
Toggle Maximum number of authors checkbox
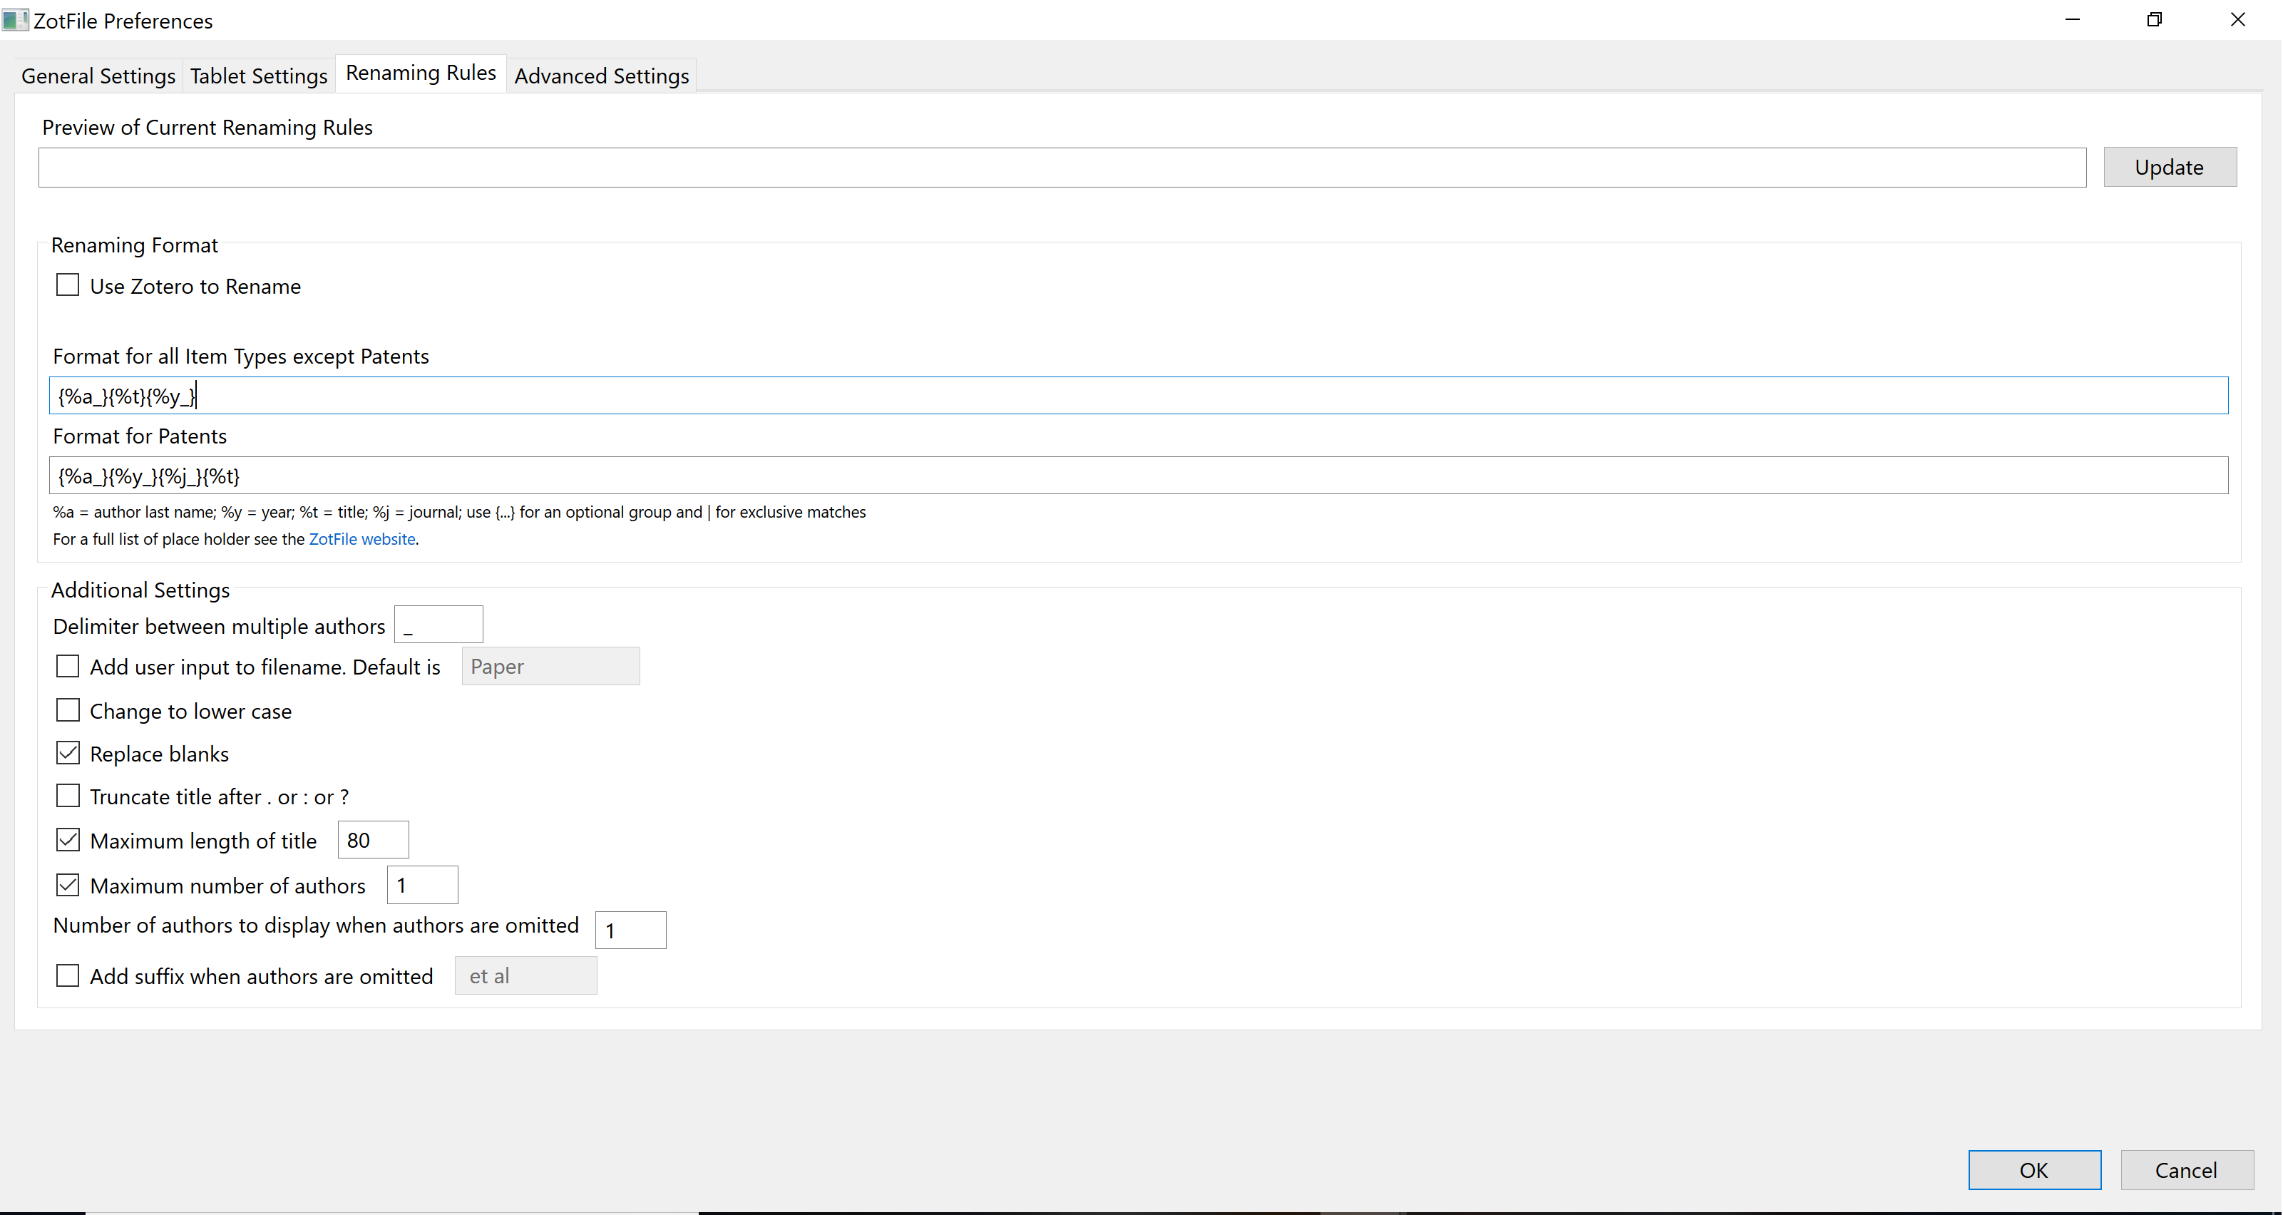click(67, 886)
